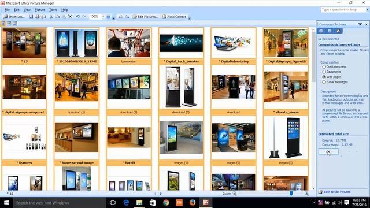Viewport: 370px width, 208px height.
Task: Click the Rotate Right icon
Action: [x=127, y=17]
